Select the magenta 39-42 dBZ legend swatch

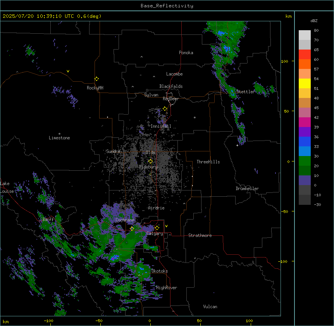click(x=305, y=122)
